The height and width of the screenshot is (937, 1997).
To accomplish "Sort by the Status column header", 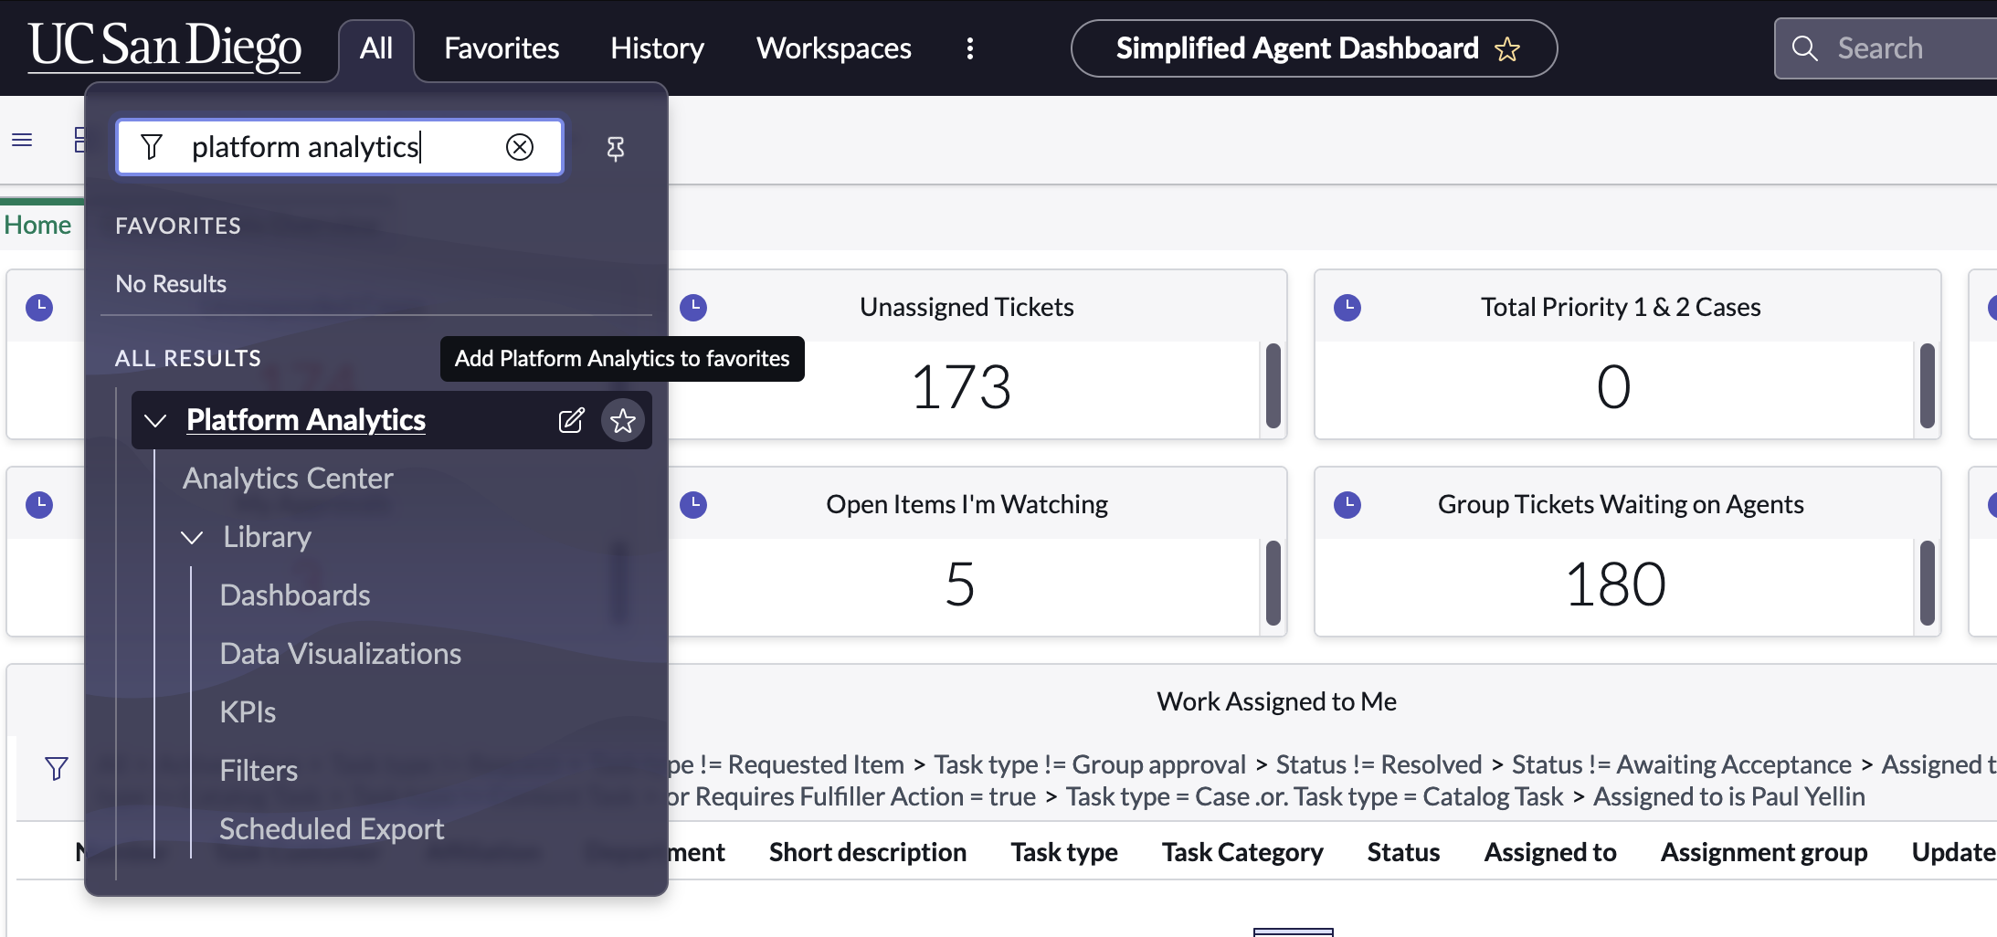I will 1403,852.
